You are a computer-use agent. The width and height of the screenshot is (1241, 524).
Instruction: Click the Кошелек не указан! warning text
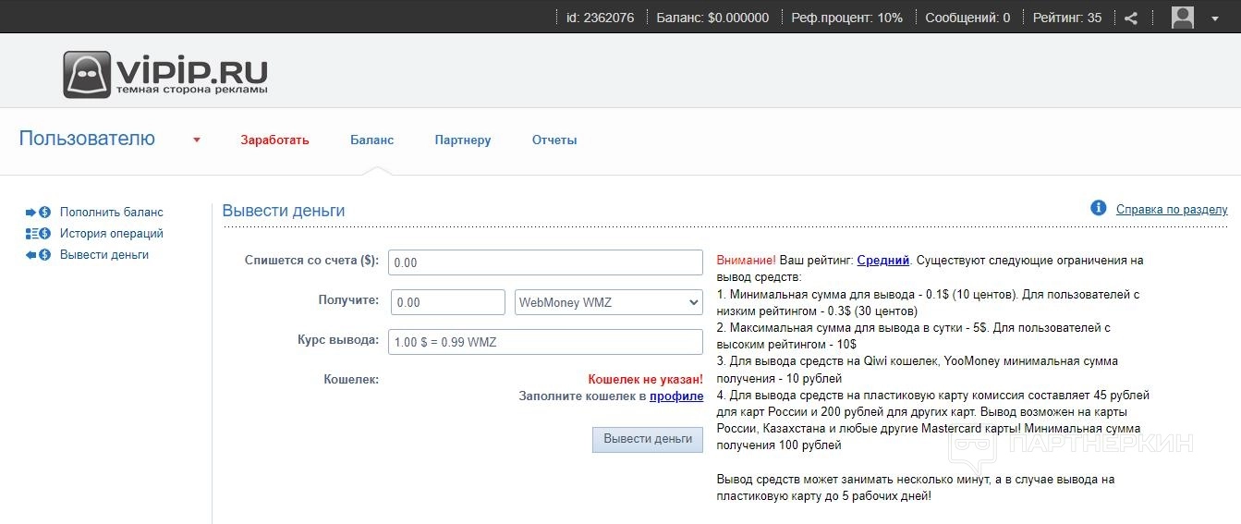646,379
